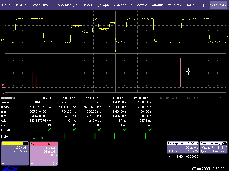
Task: Click the green status checkmark under P3
Action: tap(99, 129)
